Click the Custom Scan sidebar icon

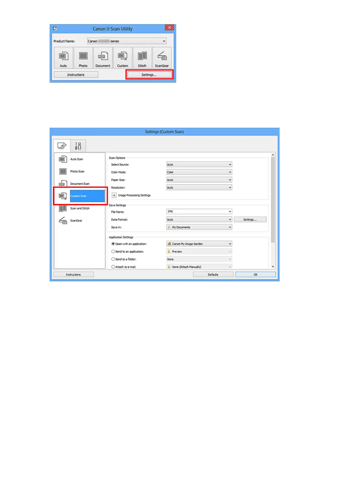click(x=63, y=196)
